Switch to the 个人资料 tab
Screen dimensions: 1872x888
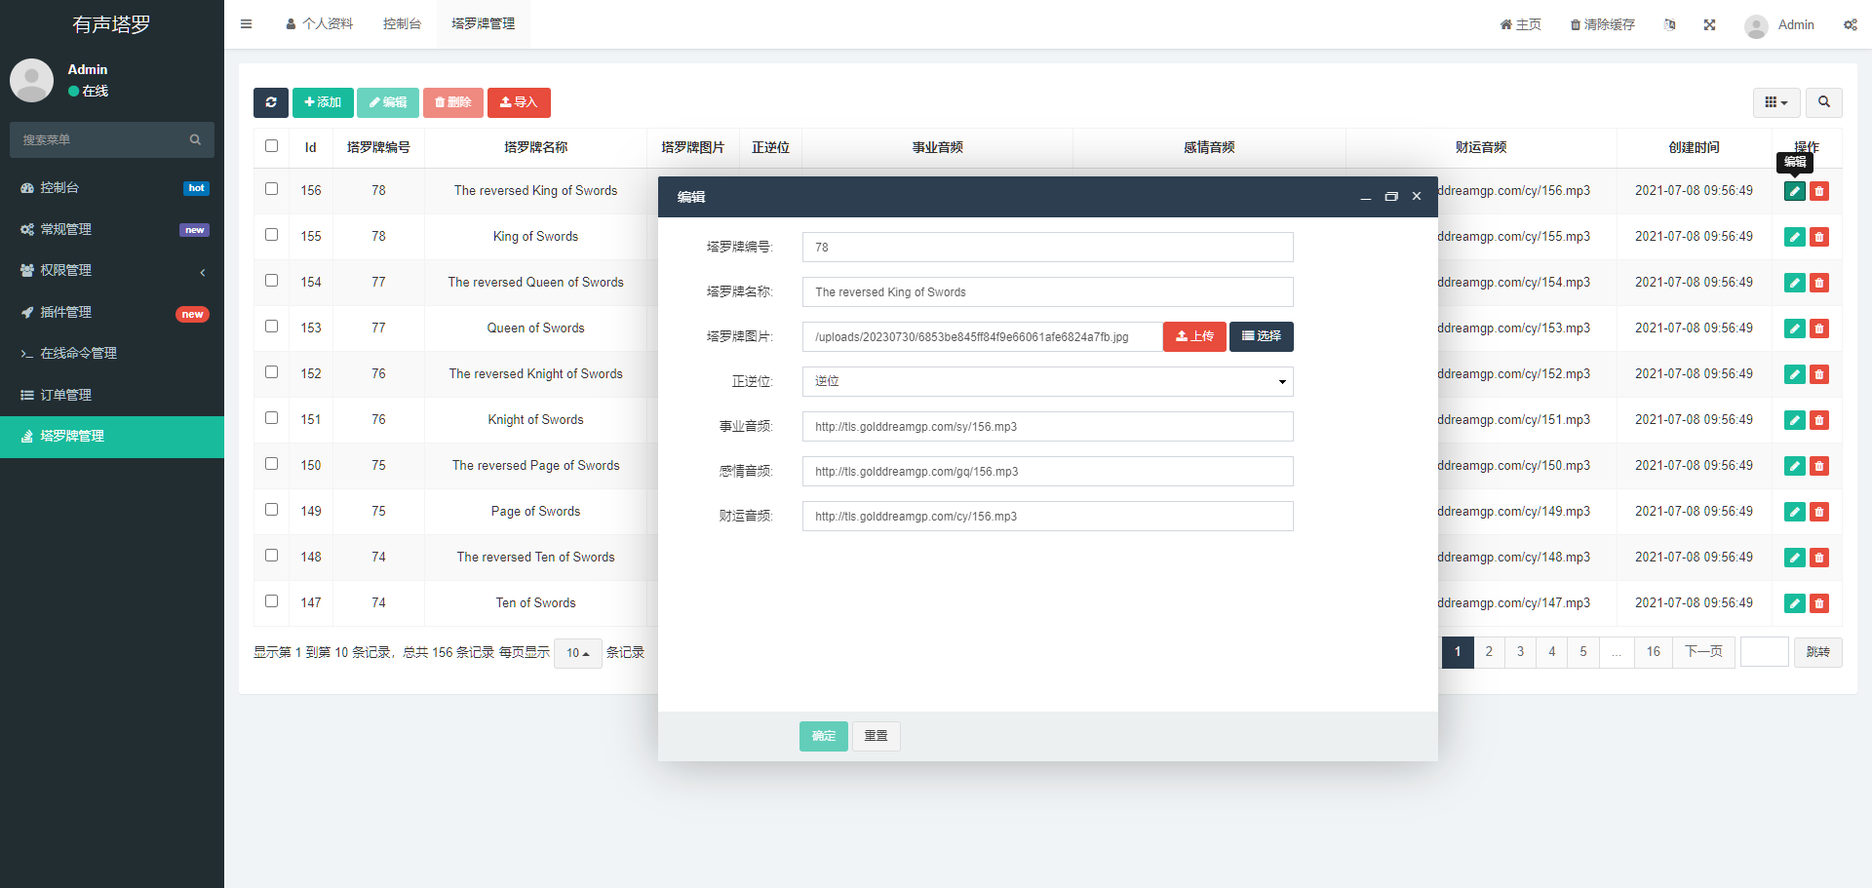point(319,24)
